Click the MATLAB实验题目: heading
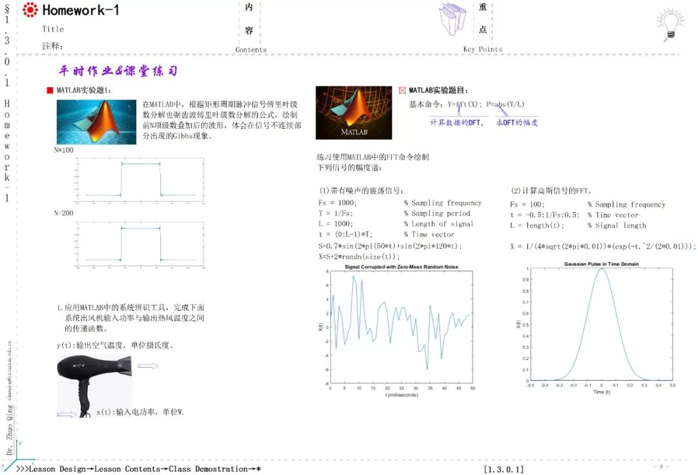Viewport: 698px width, 475px height. [438, 90]
